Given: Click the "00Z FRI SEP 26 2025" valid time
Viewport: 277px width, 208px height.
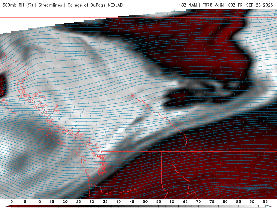Looking at the screenshot, I should point(250,5).
